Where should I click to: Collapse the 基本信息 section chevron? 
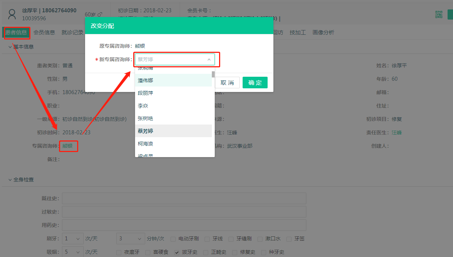click(x=10, y=47)
